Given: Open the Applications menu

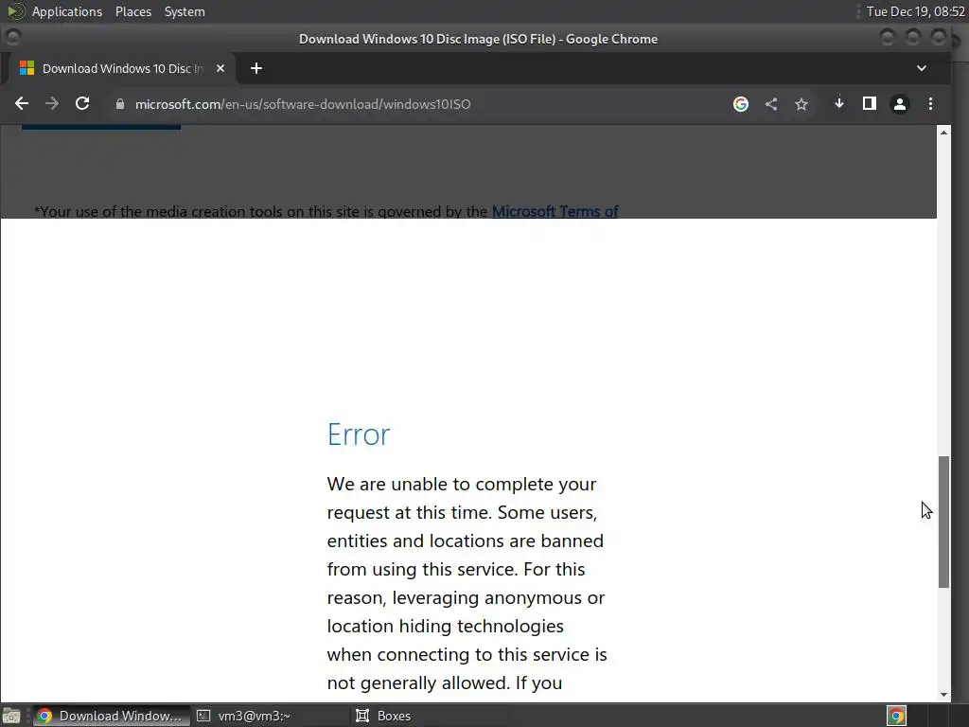Looking at the screenshot, I should coord(67,11).
